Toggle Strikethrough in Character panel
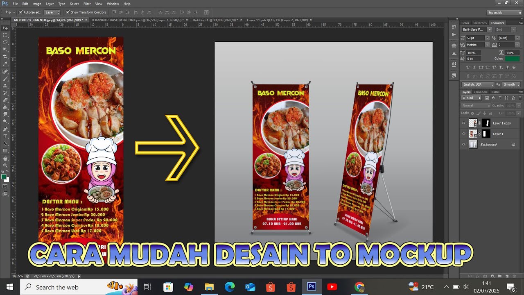The width and height of the screenshot is (524, 295). coord(514,67)
